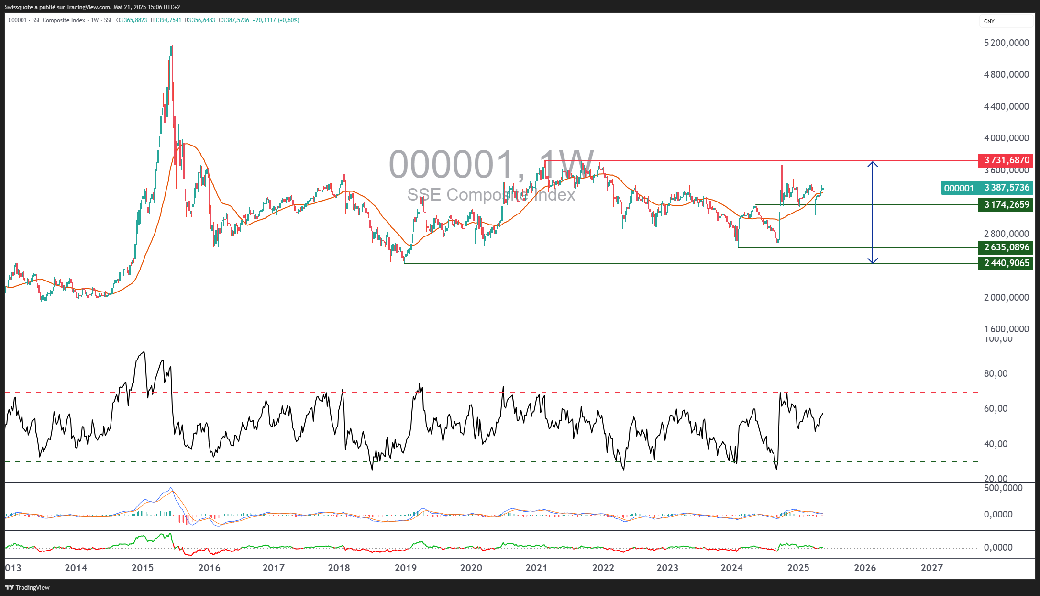Viewport: 1040px width, 596px height.
Task: Click the TradingView logo at bottom
Action: click(x=27, y=587)
